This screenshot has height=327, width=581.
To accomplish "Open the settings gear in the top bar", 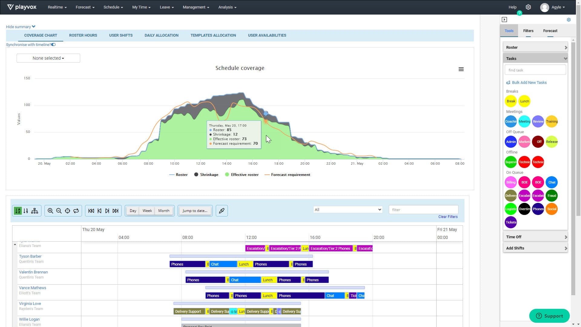I will pyautogui.click(x=528, y=7).
